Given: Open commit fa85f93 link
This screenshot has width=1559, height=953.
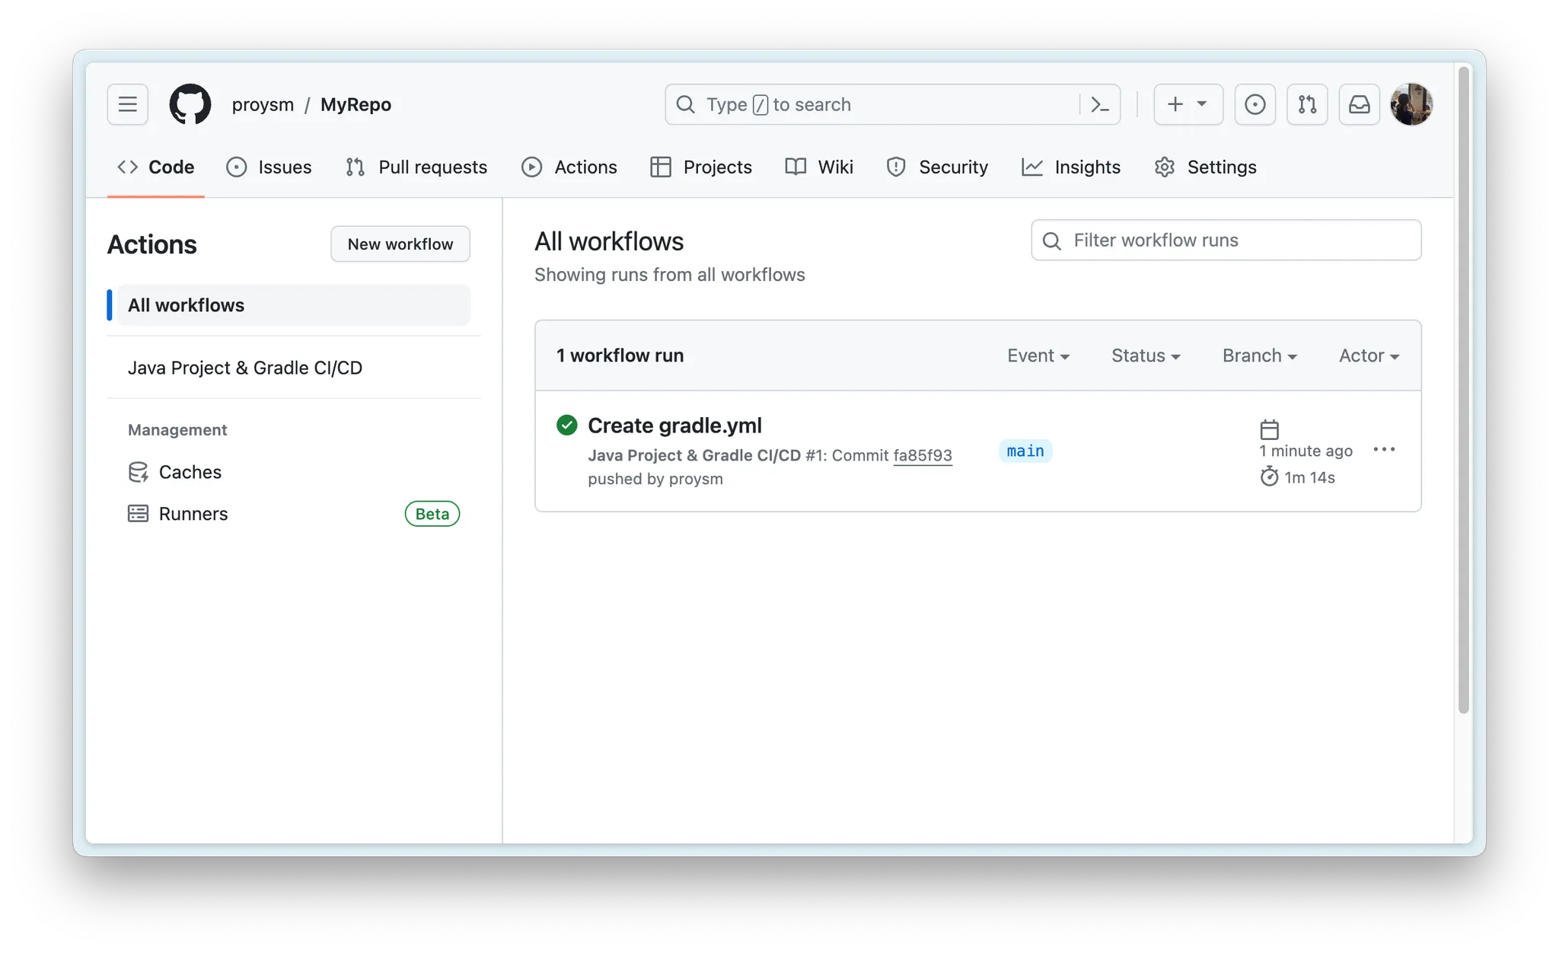Looking at the screenshot, I should [923, 455].
